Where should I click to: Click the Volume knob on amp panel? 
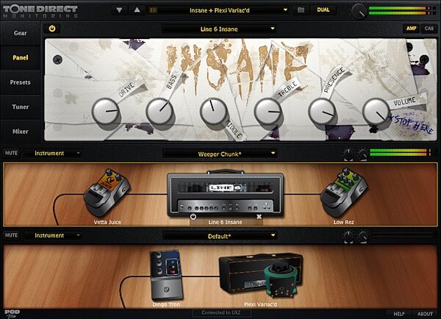(376, 112)
